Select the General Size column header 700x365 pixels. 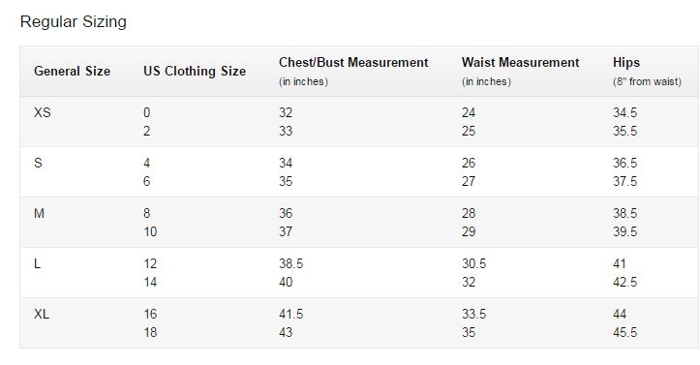pos(72,71)
